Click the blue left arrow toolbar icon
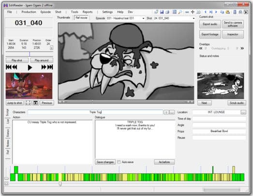Viewport: 253px width, 196px height. (206, 12)
